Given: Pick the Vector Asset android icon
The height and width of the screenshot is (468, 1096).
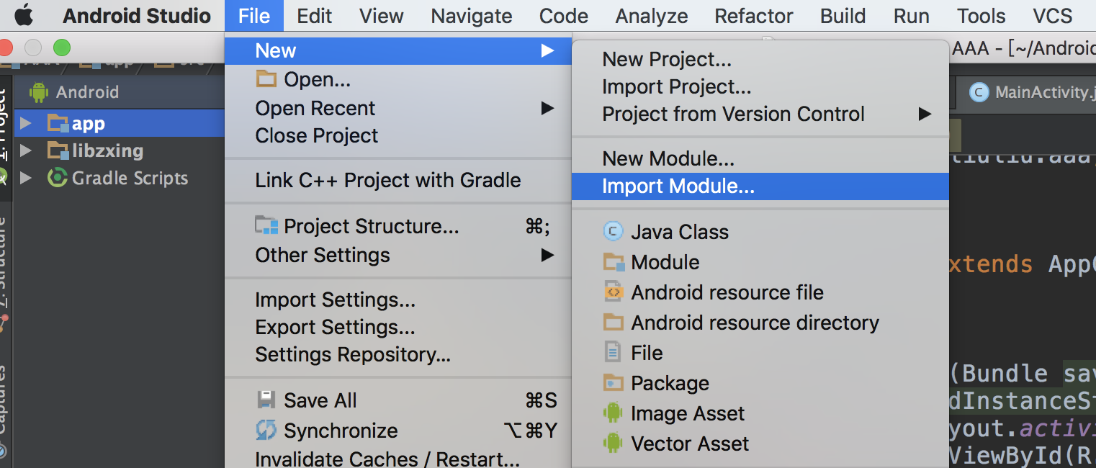Looking at the screenshot, I should (613, 444).
